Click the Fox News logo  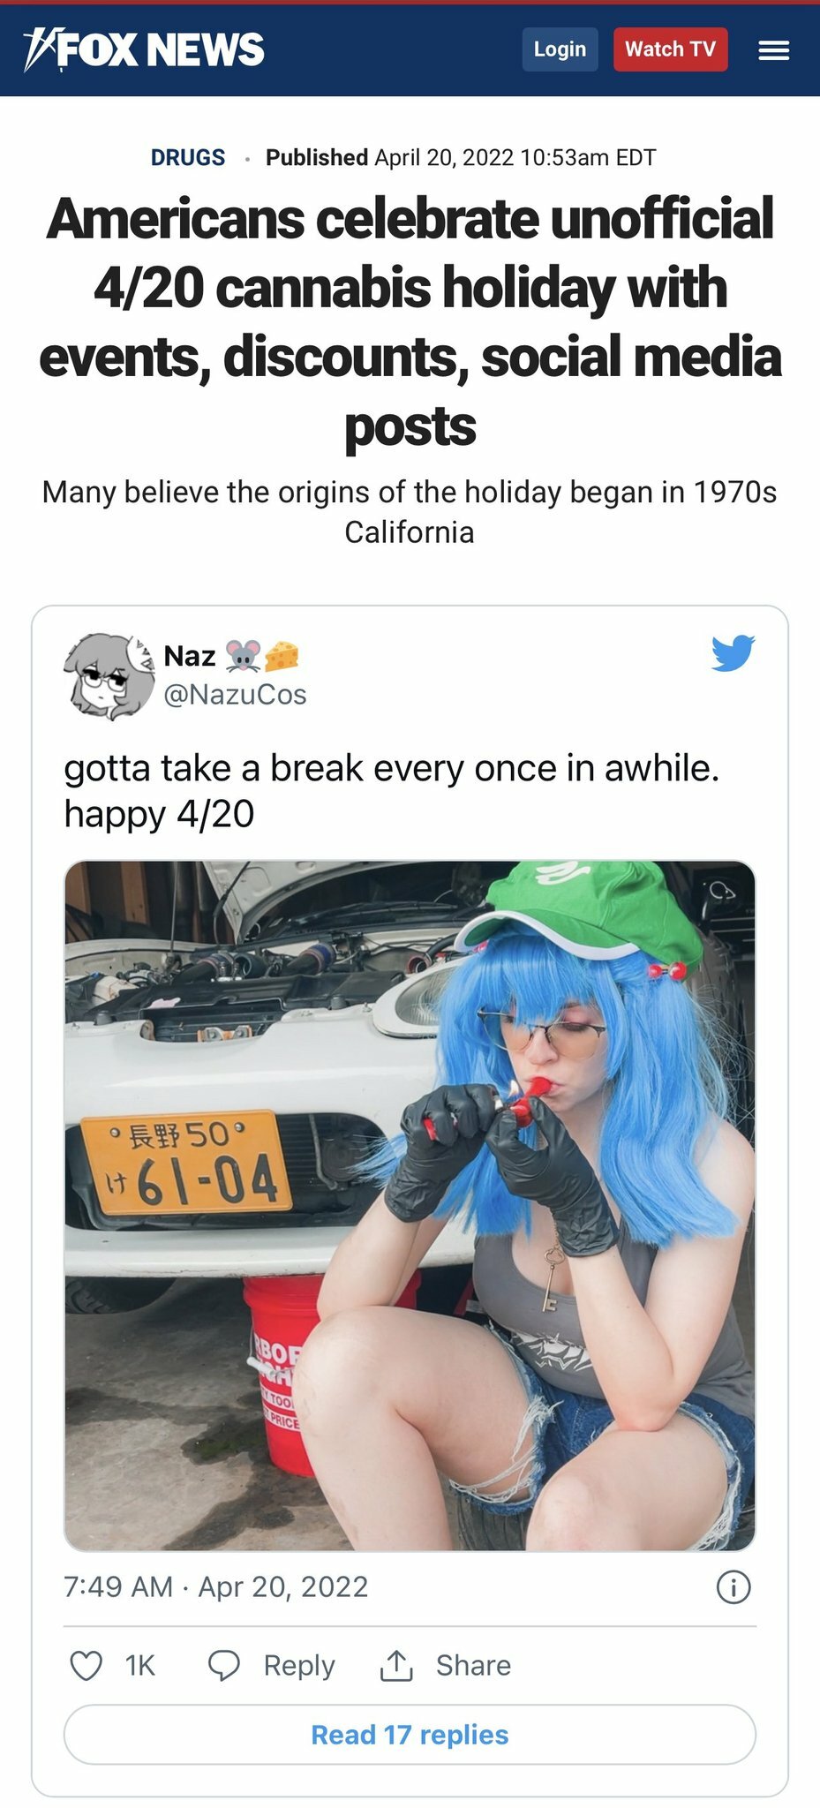[144, 49]
